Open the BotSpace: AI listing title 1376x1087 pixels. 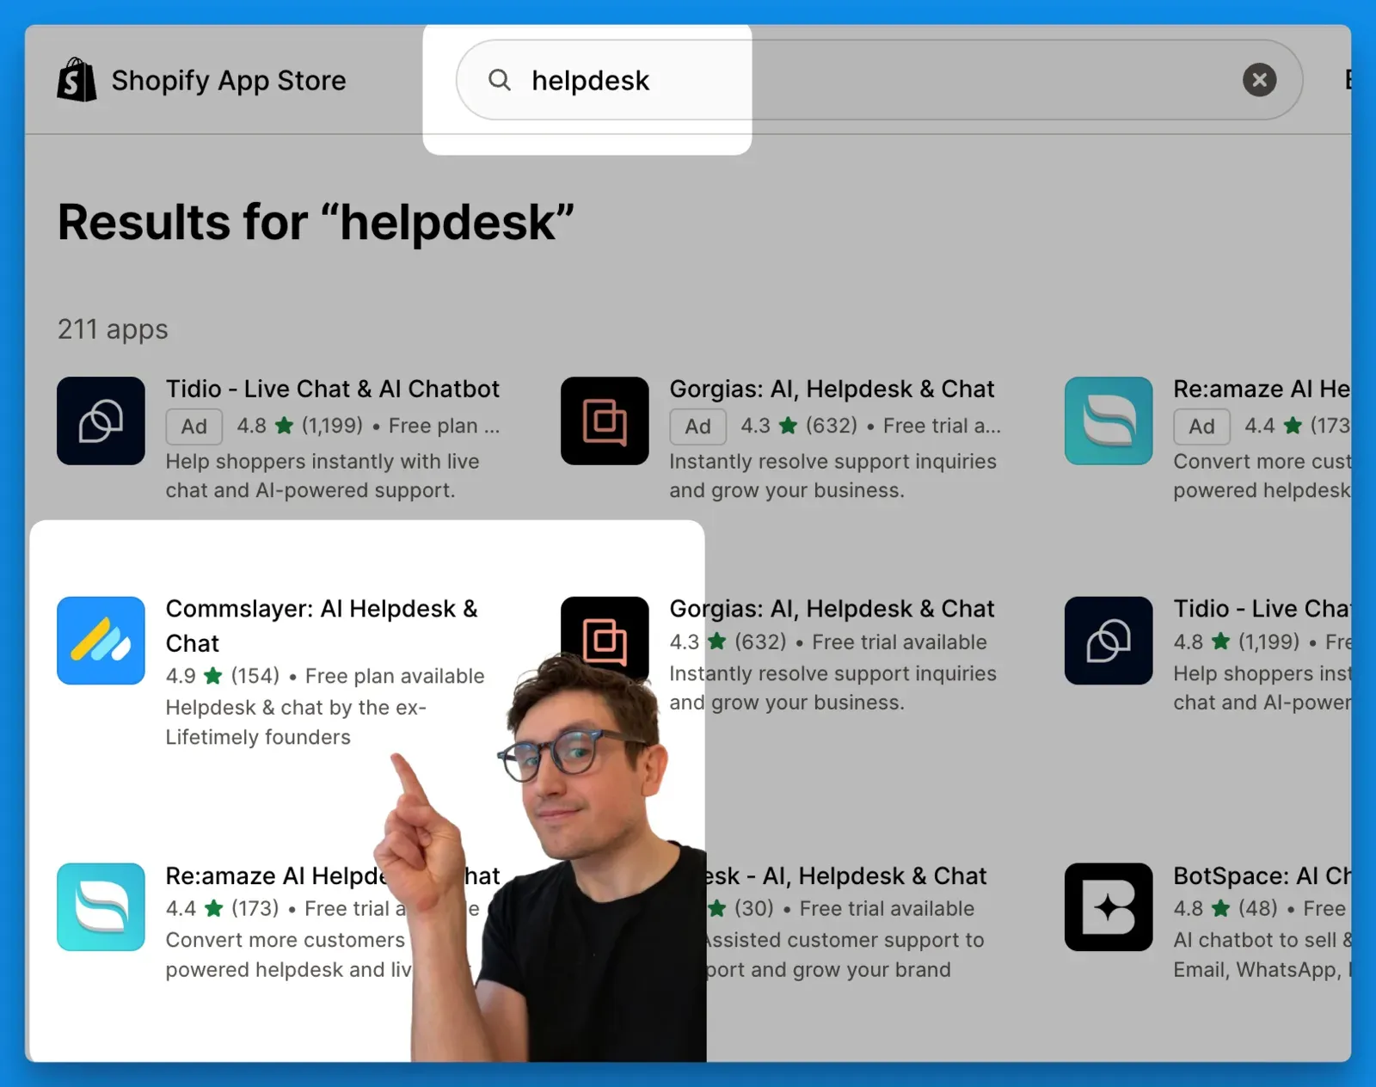point(1262,875)
